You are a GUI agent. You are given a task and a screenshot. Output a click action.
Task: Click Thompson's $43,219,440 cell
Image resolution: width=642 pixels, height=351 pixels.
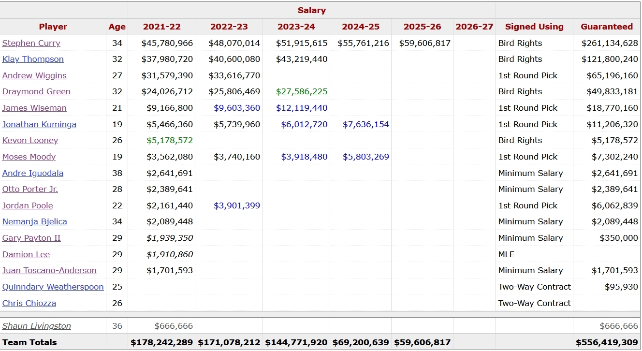(302, 59)
